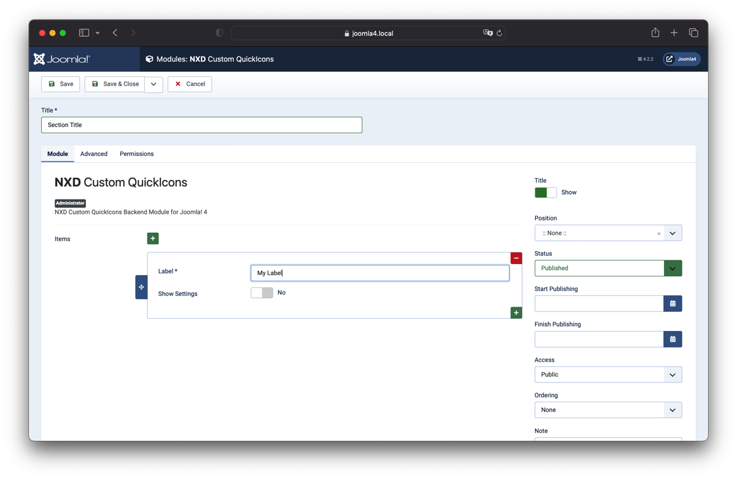Open Start Publishing calendar picker
The width and height of the screenshot is (737, 479).
pos(673,303)
